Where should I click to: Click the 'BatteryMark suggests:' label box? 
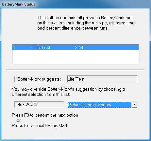click(x=39, y=79)
